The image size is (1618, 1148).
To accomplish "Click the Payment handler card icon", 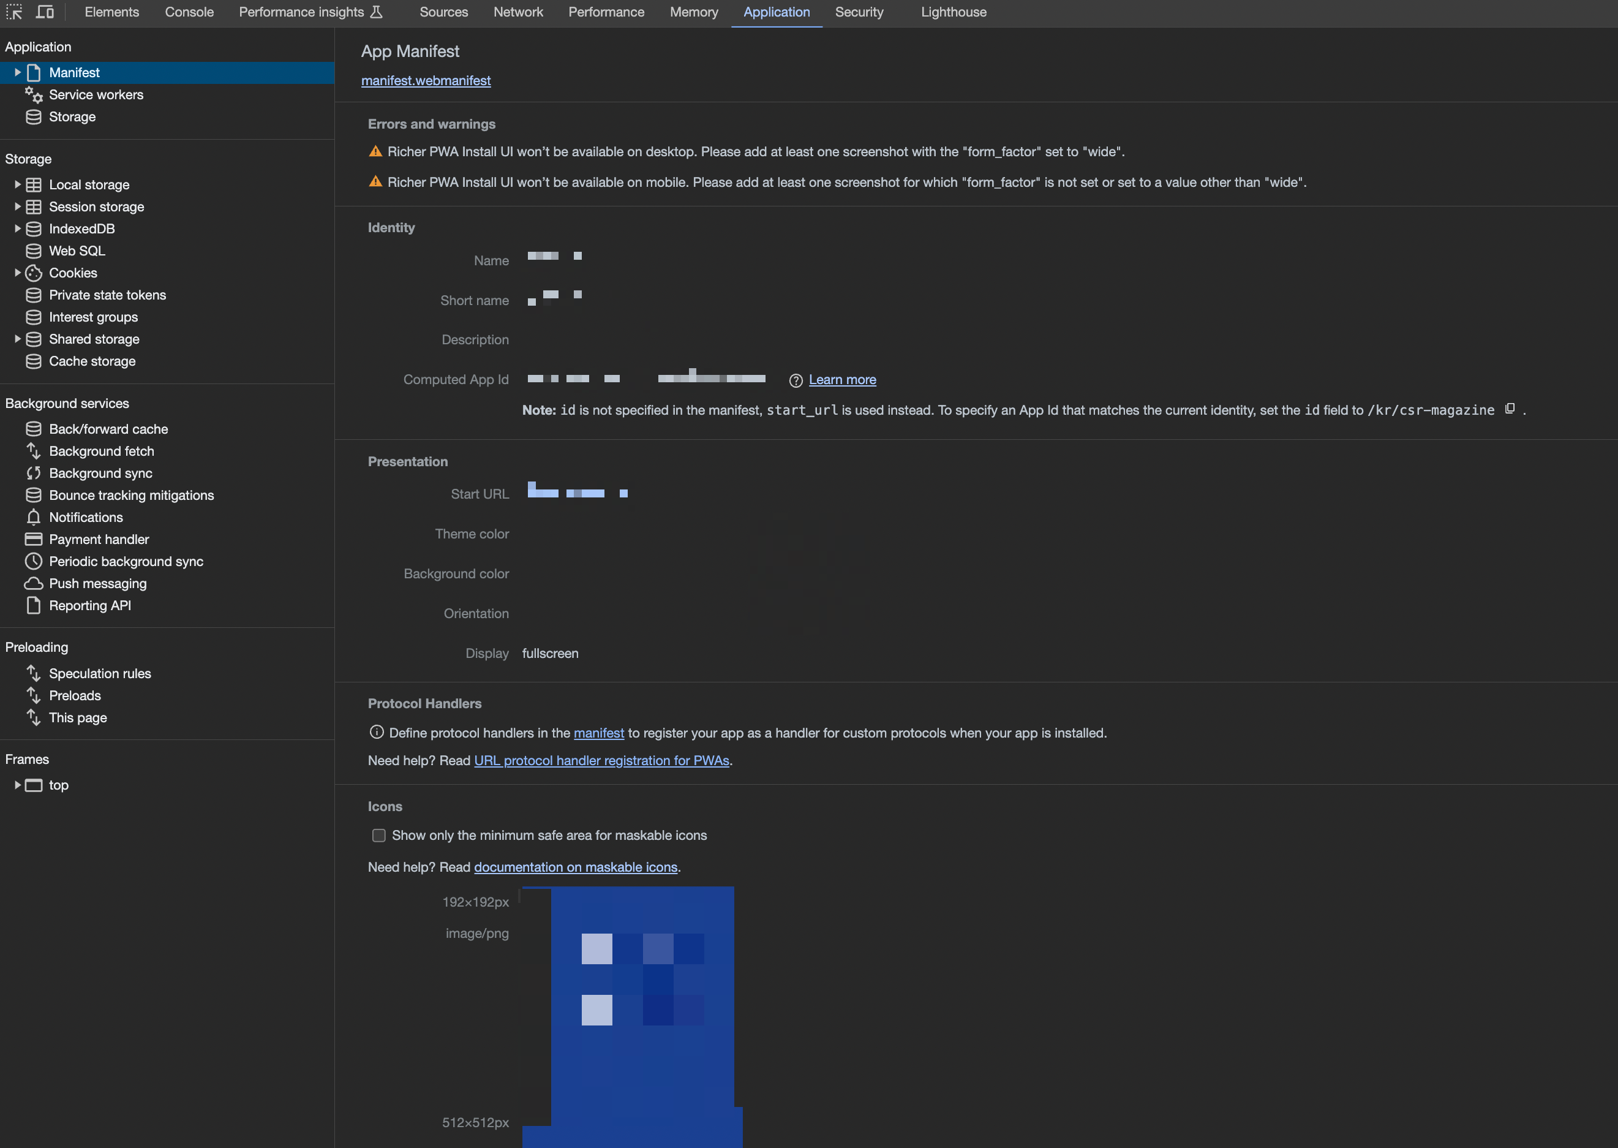I will pos(33,539).
